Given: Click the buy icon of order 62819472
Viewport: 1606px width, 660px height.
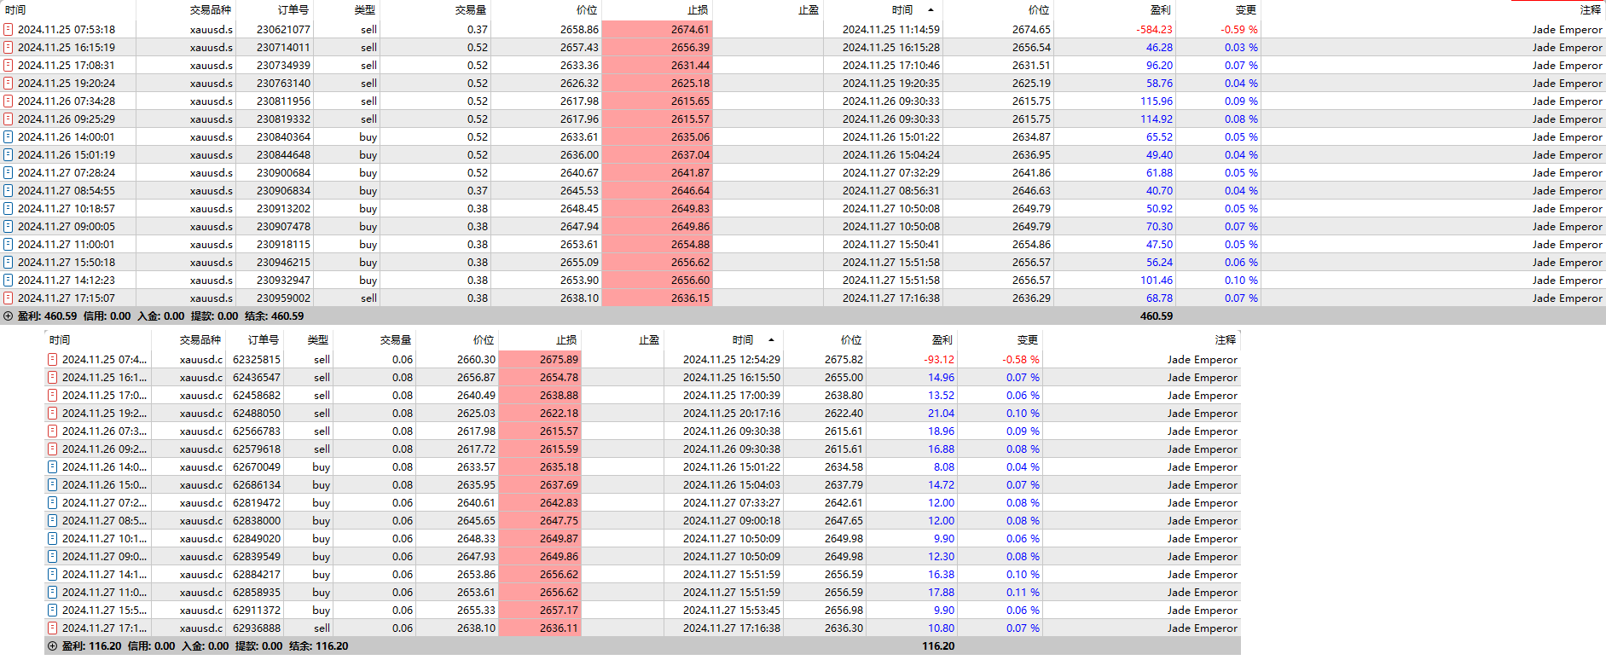Looking at the screenshot, I should [53, 502].
